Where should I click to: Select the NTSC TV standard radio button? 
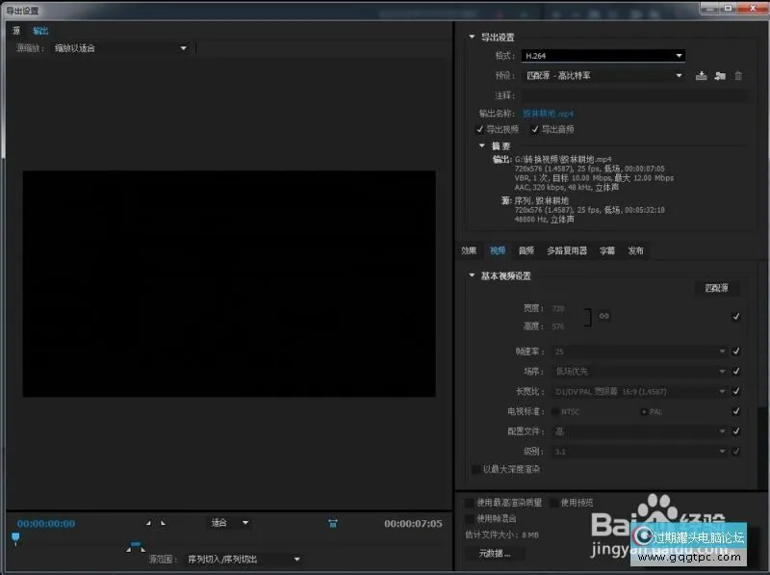(552, 411)
